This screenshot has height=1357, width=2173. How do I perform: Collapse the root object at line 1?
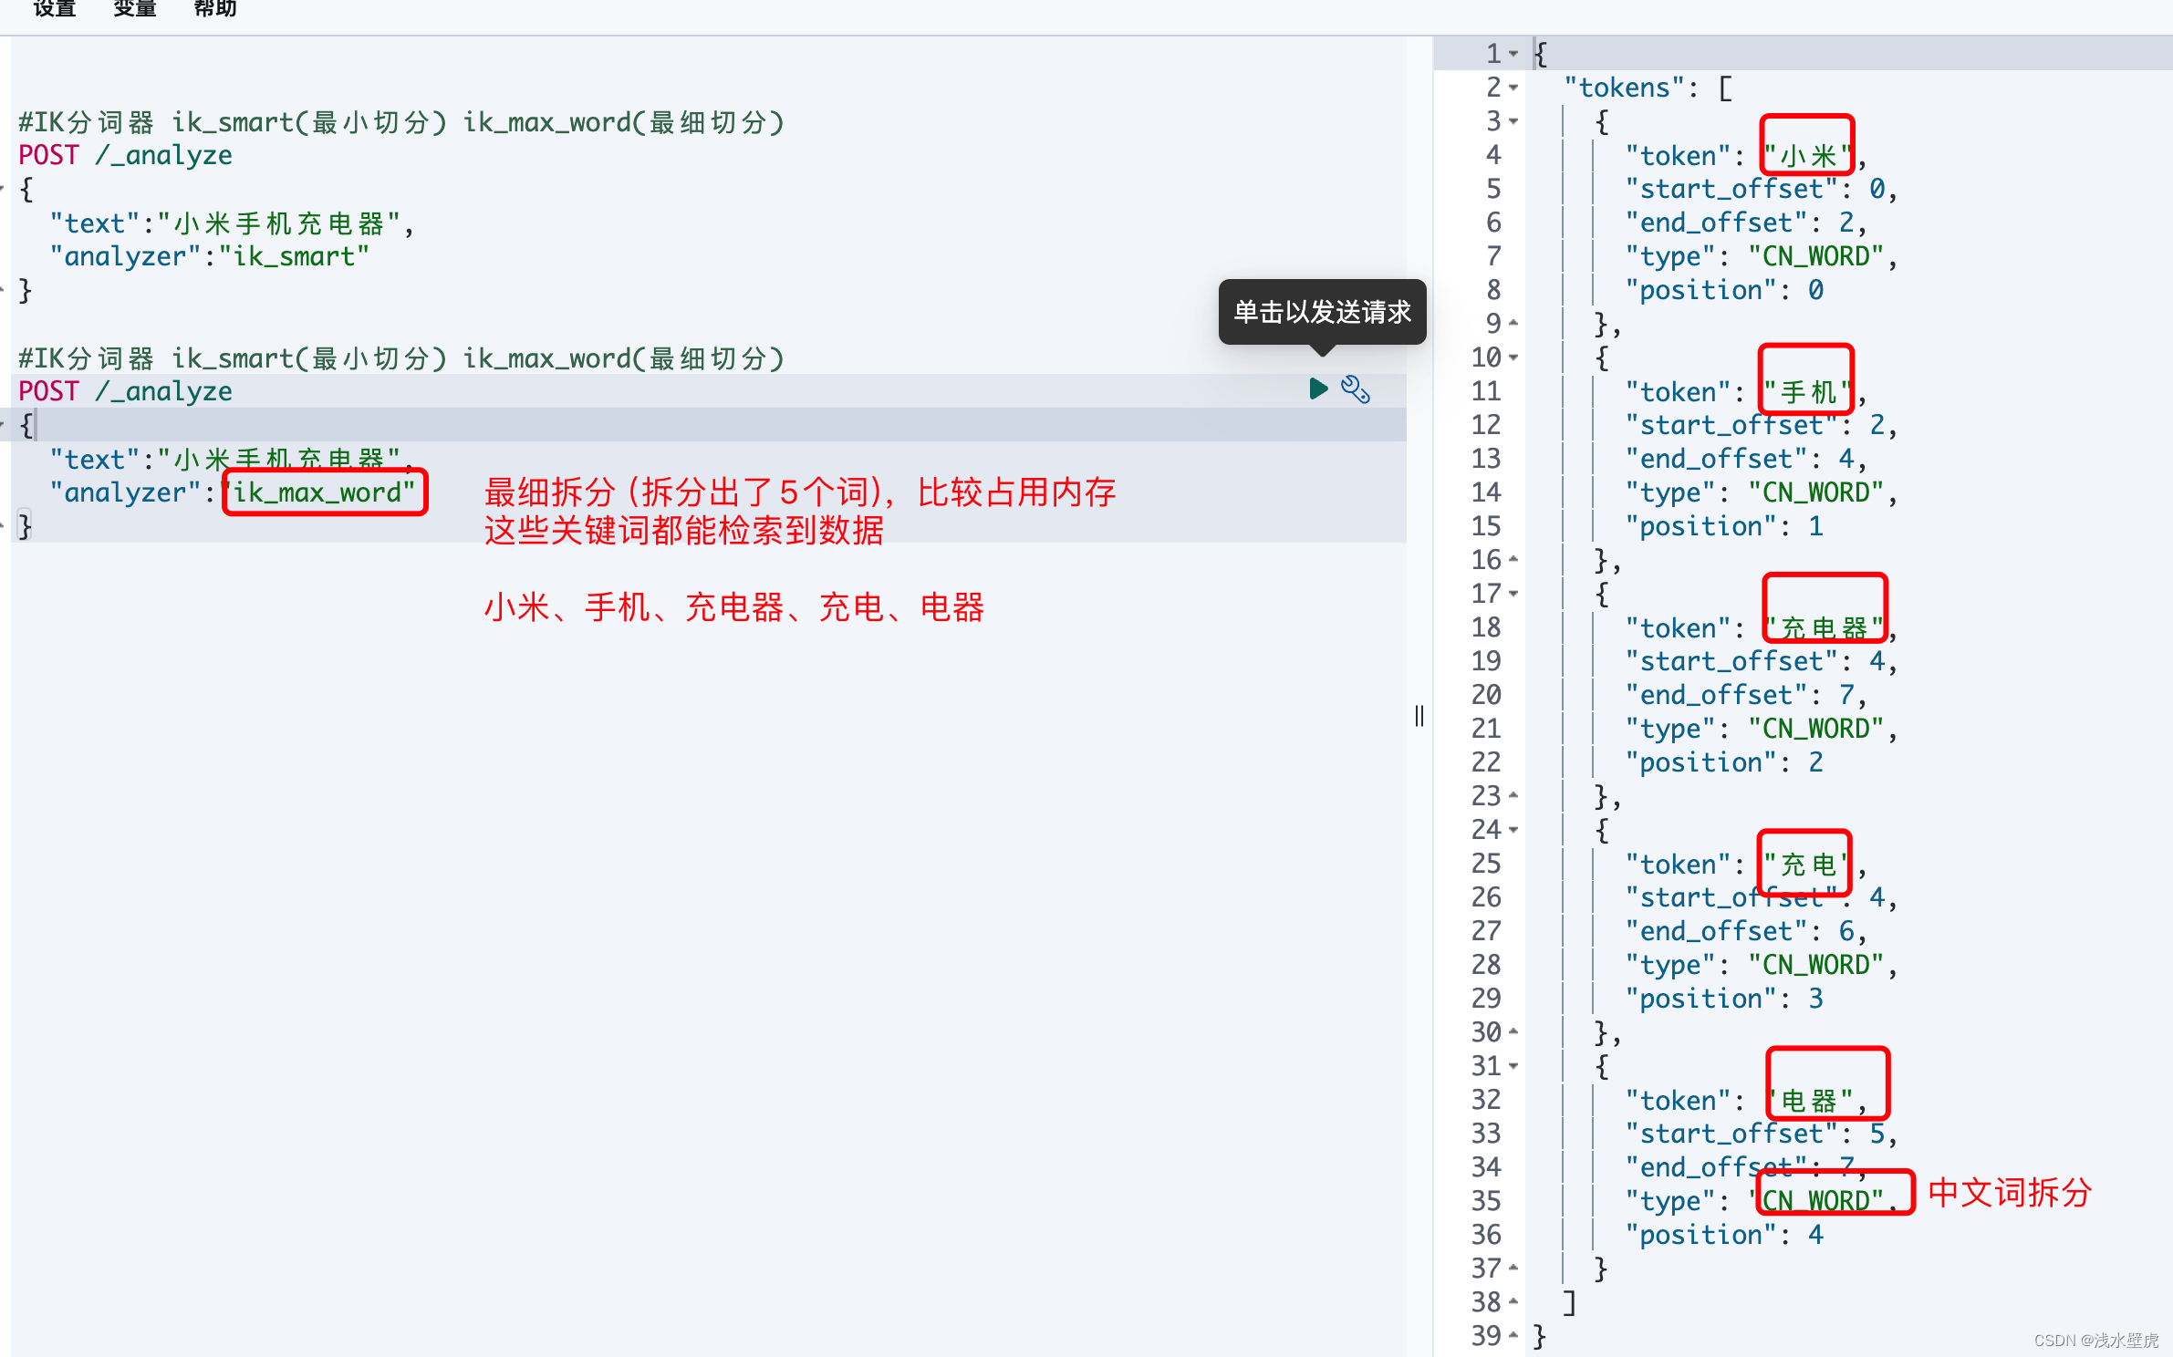pyautogui.click(x=1513, y=54)
